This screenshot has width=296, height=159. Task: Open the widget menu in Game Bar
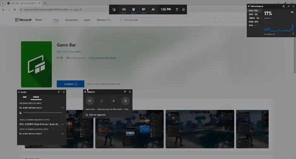tap(114, 10)
